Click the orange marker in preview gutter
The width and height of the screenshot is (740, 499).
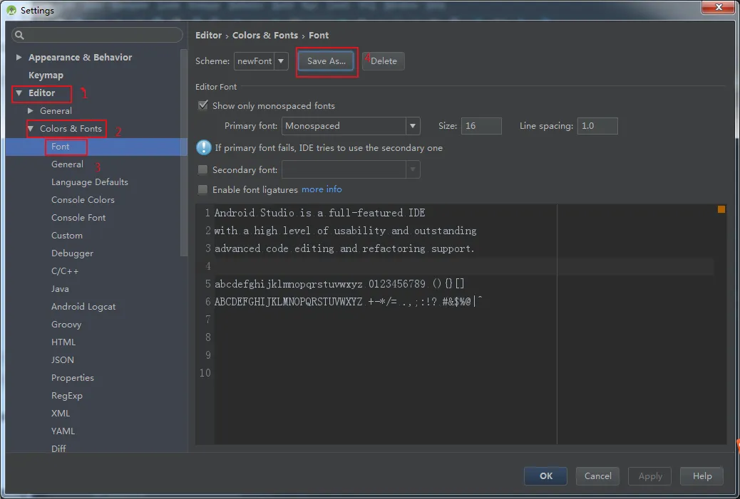coord(721,209)
